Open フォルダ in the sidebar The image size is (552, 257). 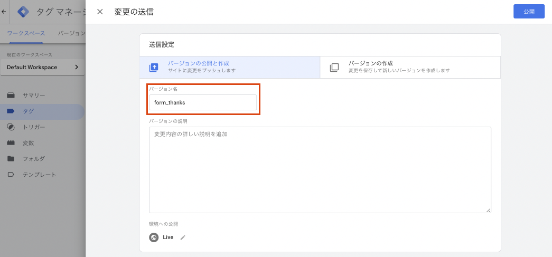pos(42,158)
